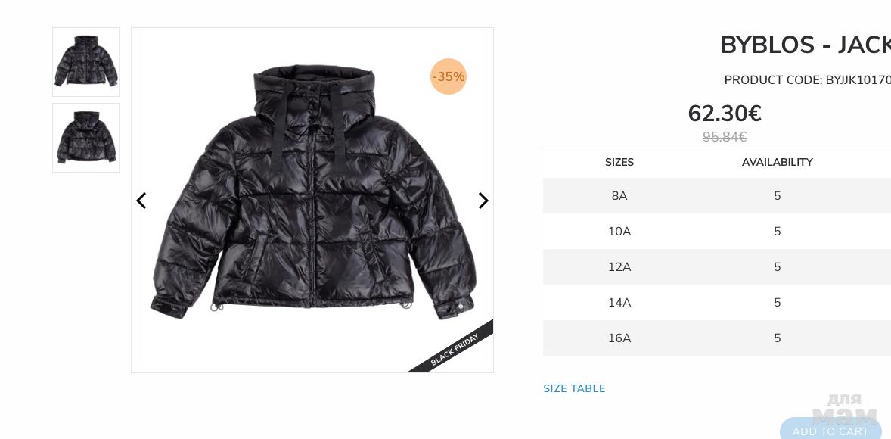Click the product code text

coord(808,80)
